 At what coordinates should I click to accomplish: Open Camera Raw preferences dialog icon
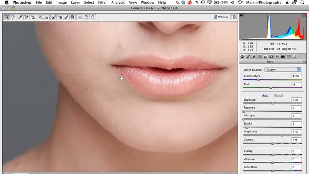[x=80, y=17]
